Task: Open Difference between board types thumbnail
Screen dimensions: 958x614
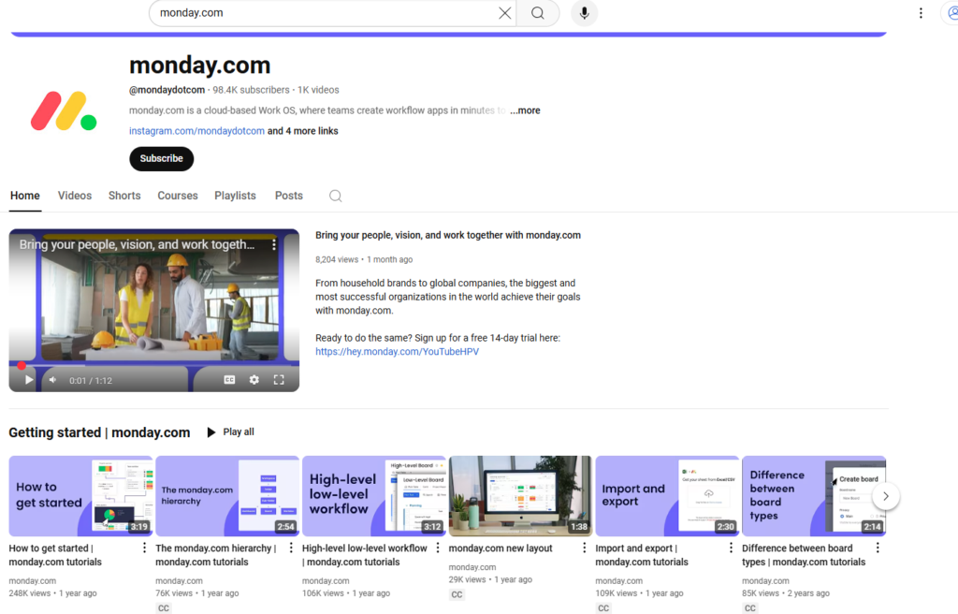Action: 814,496
